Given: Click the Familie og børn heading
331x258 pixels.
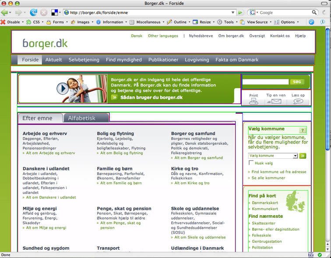Looking at the screenshot, I should 115,169.
